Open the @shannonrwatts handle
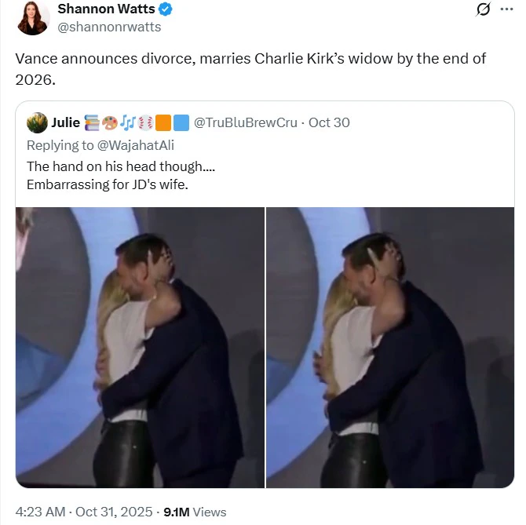This screenshot has width=526, height=525. pos(109,27)
